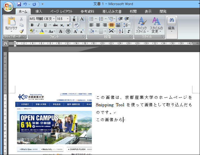Viewport: 200px width, 155px height.
Task: Redo the last action
Action: (x=34, y=4)
